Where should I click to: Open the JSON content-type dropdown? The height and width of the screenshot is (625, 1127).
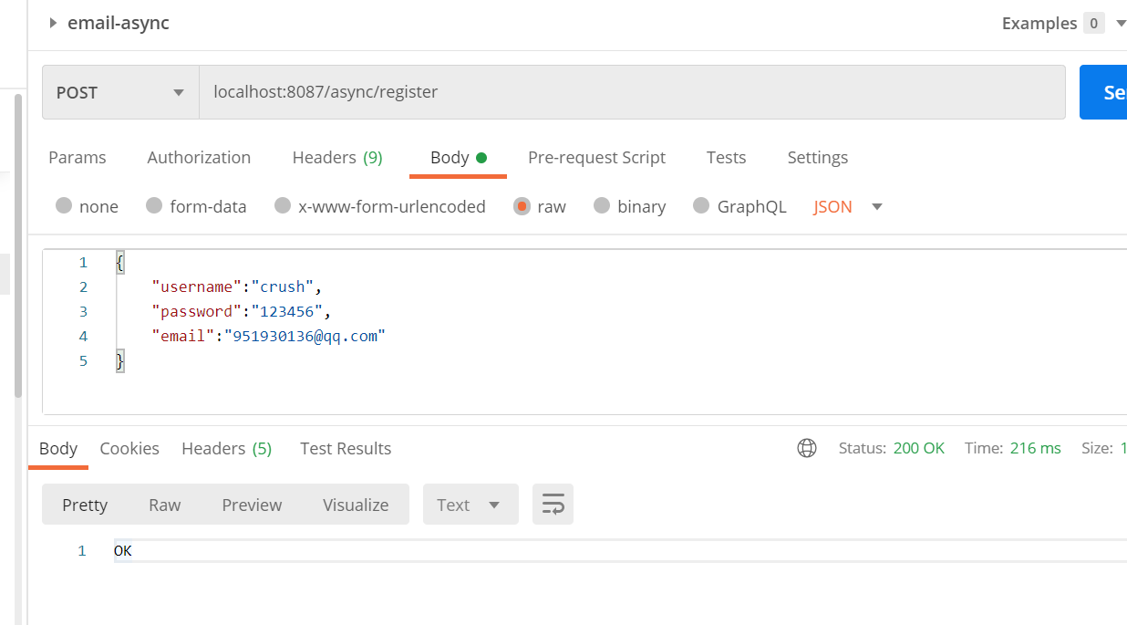click(846, 206)
